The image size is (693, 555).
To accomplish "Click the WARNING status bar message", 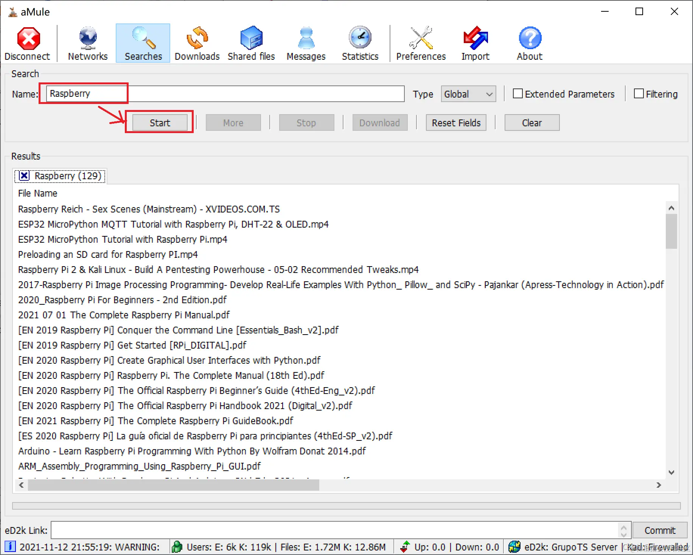I will pyautogui.click(x=90, y=547).
